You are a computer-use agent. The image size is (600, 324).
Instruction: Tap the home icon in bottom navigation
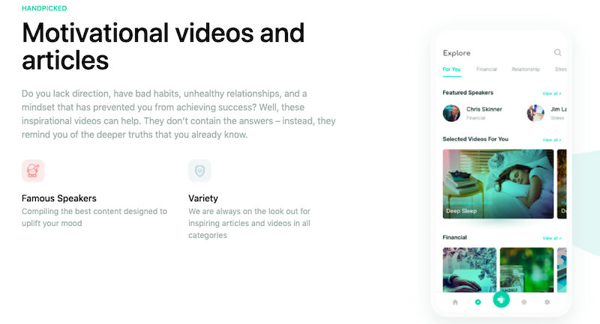tap(455, 302)
